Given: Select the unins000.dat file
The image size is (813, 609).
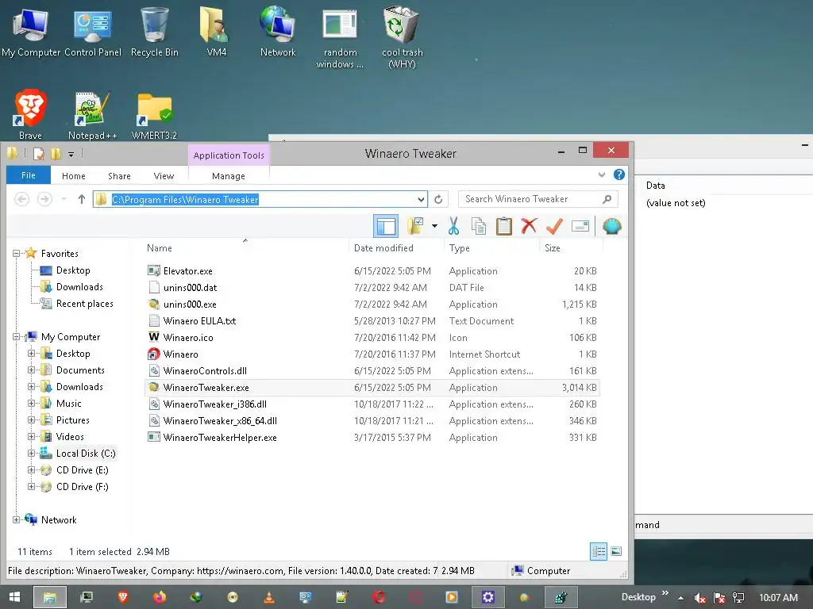Looking at the screenshot, I should [x=190, y=287].
